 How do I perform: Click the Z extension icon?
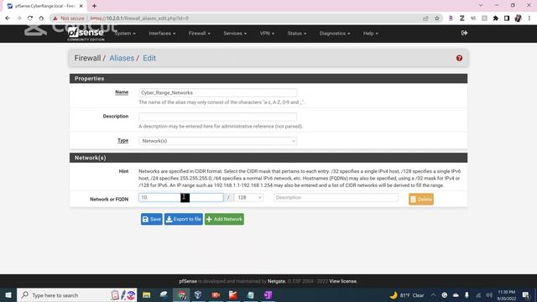pos(462,18)
